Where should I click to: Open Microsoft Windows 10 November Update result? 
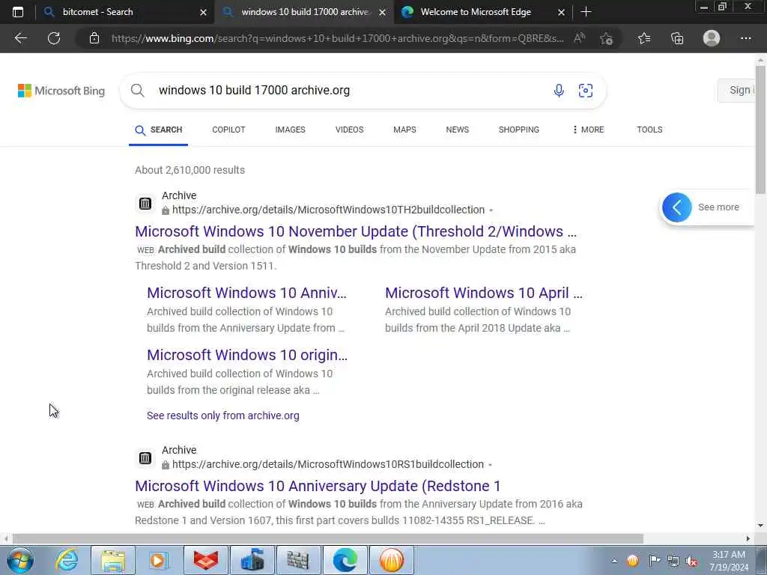tap(356, 231)
